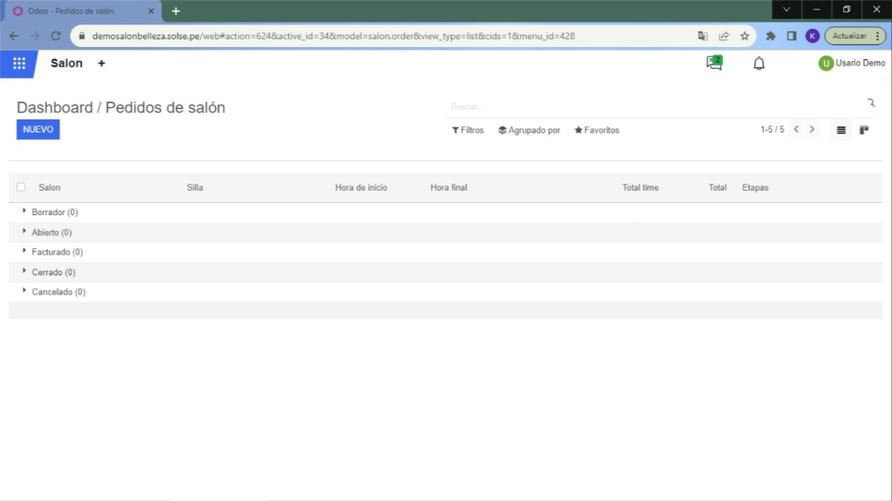Open the Filtros dropdown
Screen dimensions: 892x501
click(468, 131)
